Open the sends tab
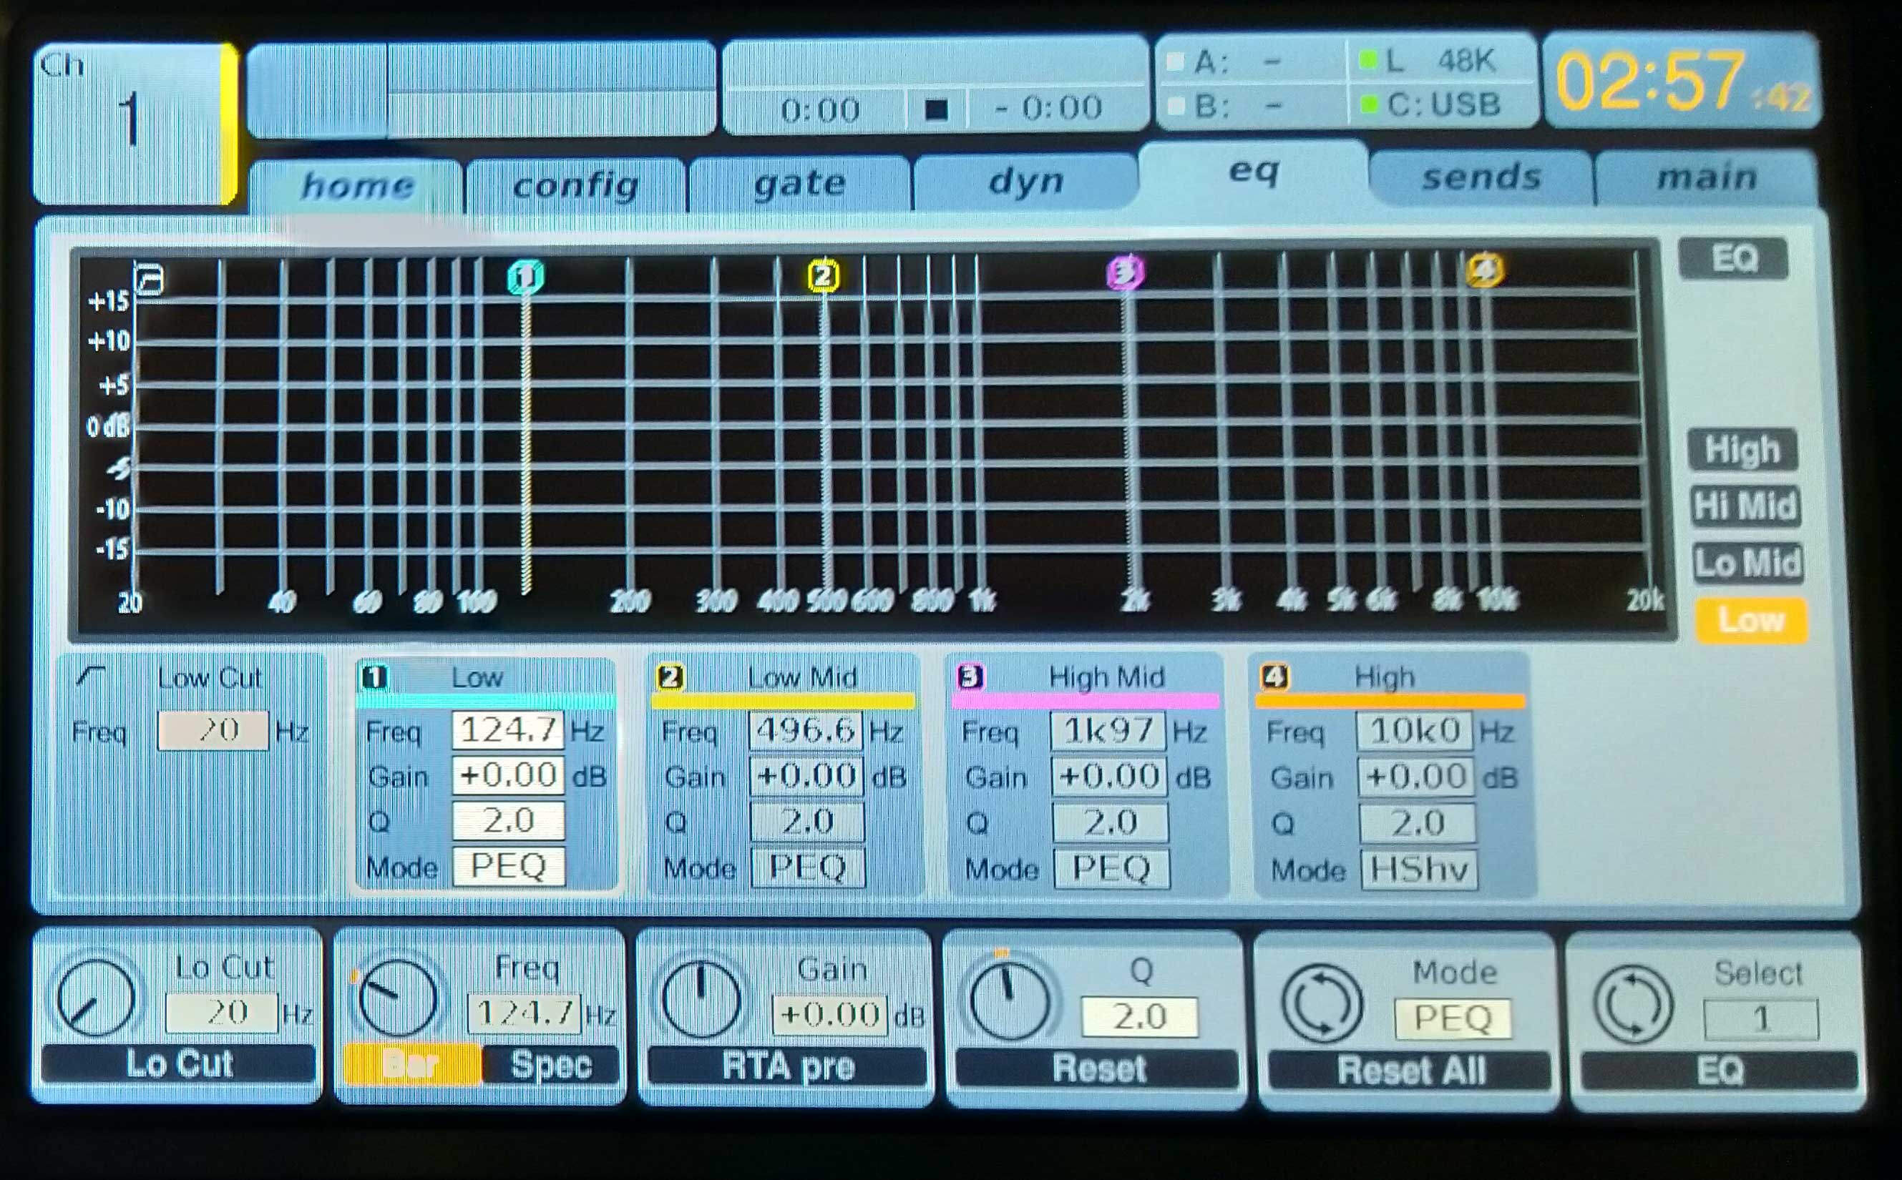The width and height of the screenshot is (1902, 1180). (x=1481, y=178)
